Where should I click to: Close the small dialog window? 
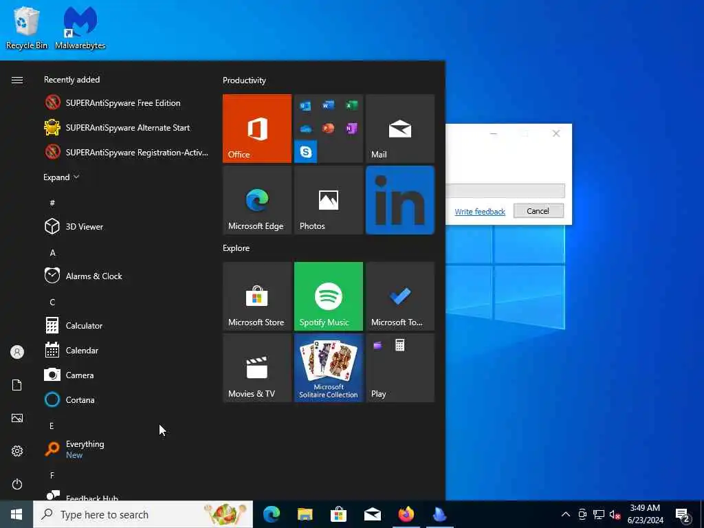[x=555, y=133]
